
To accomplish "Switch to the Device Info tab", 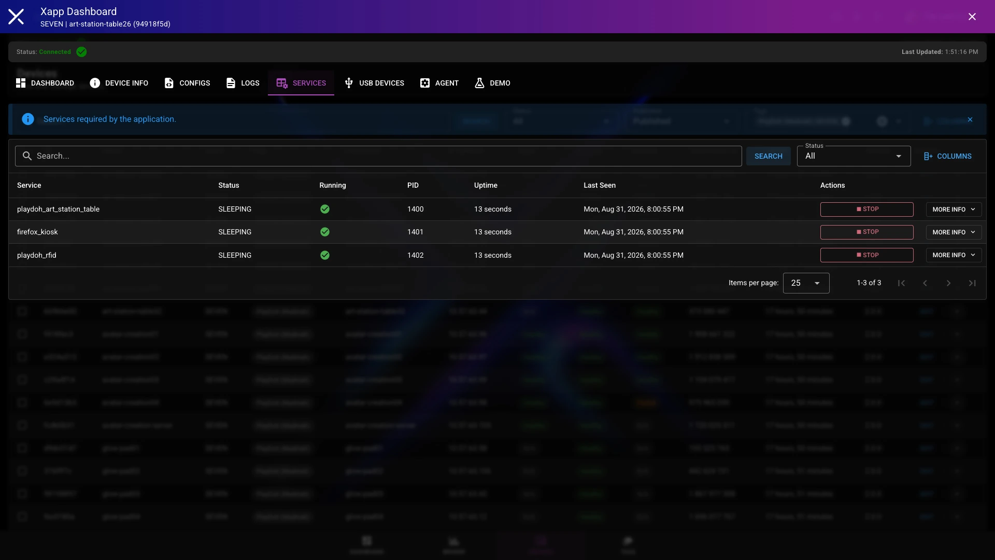I will click(x=119, y=83).
